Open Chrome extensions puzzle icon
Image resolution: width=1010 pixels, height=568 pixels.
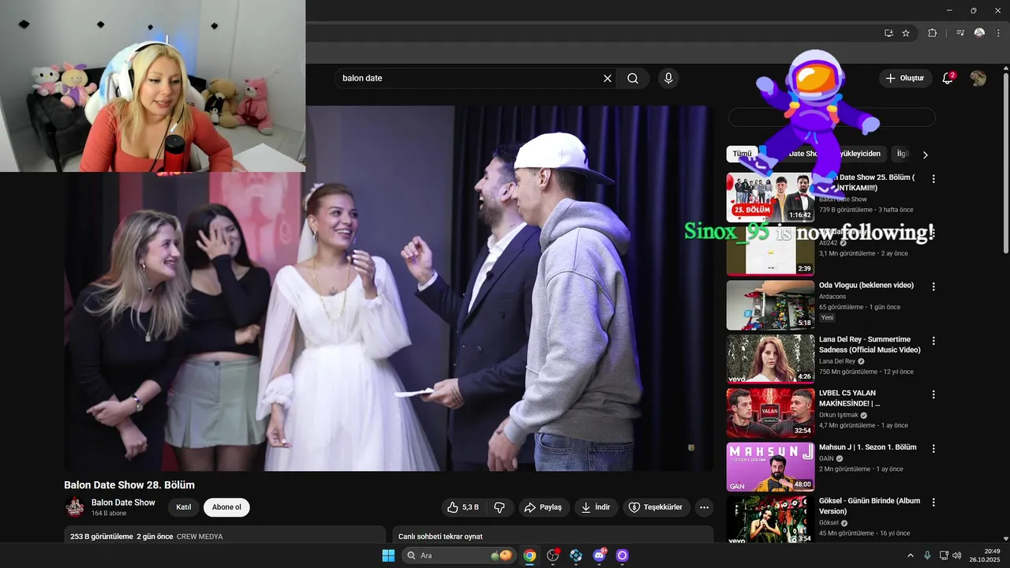(x=933, y=33)
